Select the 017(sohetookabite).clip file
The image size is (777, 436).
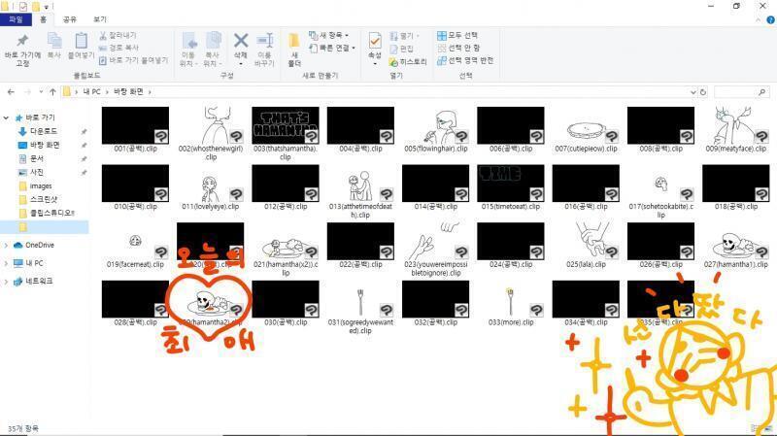click(660, 191)
